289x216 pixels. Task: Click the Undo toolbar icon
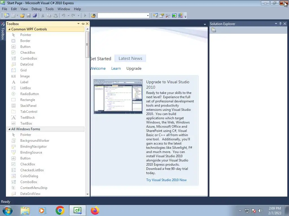tap(64, 16)
